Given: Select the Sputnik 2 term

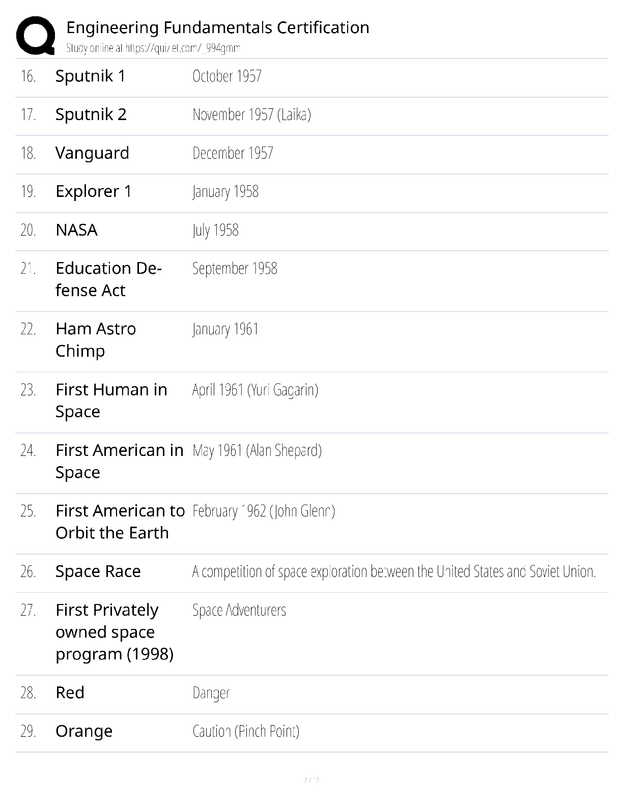Looking at the screenshot, I should [x=91, y=114].
